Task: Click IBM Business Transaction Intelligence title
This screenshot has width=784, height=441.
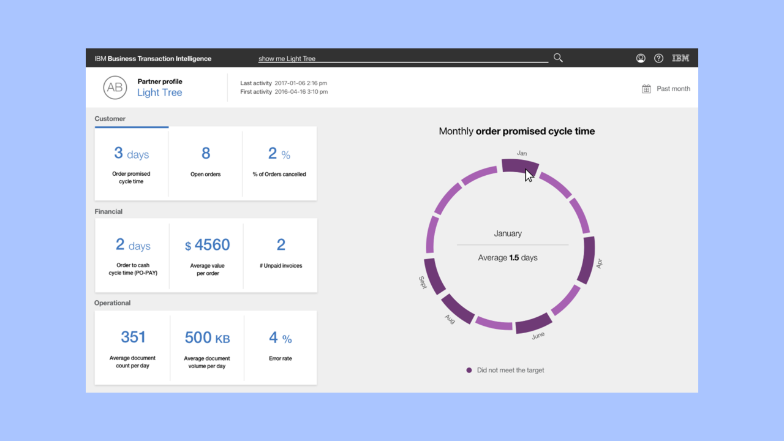Action: pos(153,59)
